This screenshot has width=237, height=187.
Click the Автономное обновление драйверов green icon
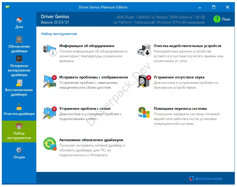pyautogui.click(x=50, y=144)
